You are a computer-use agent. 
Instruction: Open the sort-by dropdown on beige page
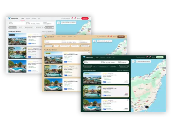click(x=84, y=50)
